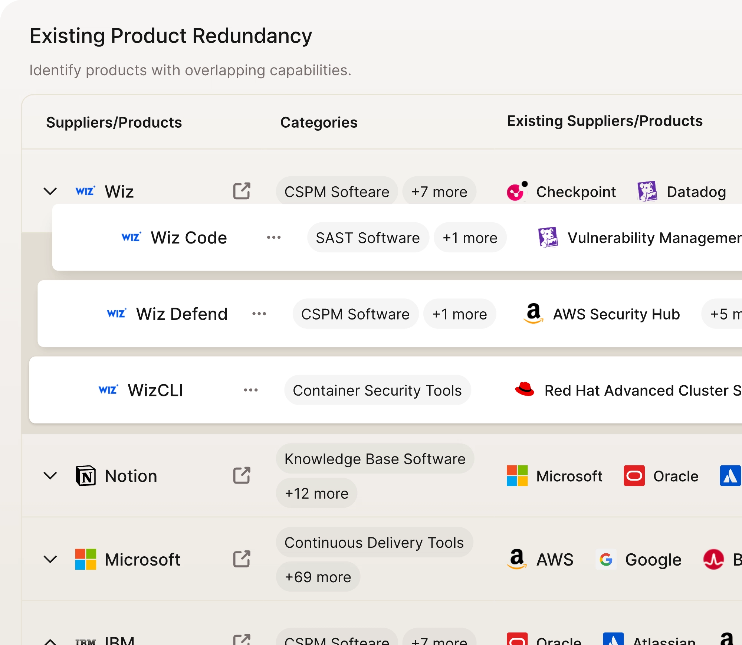
Task: Open the Wiz Defend options menu
Action: tap(259, 314)
